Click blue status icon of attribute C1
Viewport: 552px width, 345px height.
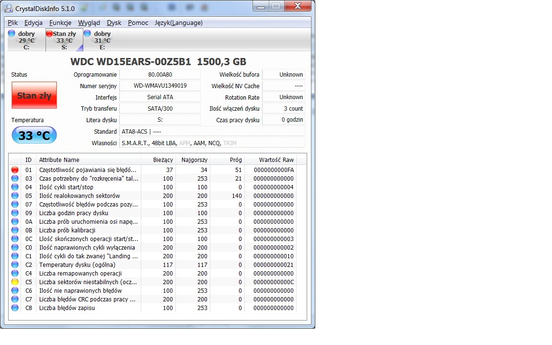tap(15, 256)
